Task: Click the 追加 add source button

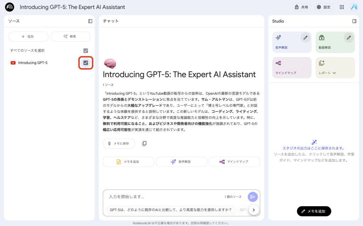Action: pos(28,37)
